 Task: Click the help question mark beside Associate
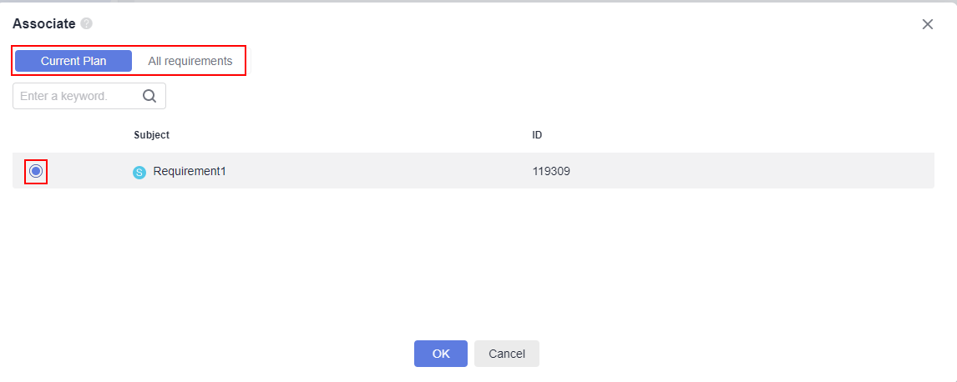pos(87,23)
